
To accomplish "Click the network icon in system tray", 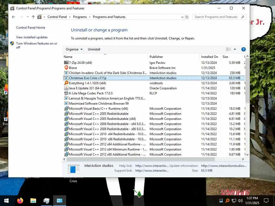I will tap(234, 201).
